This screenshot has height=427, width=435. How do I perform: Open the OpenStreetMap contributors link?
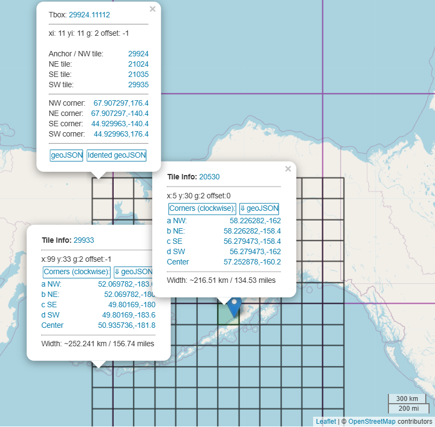pos(372,421)
